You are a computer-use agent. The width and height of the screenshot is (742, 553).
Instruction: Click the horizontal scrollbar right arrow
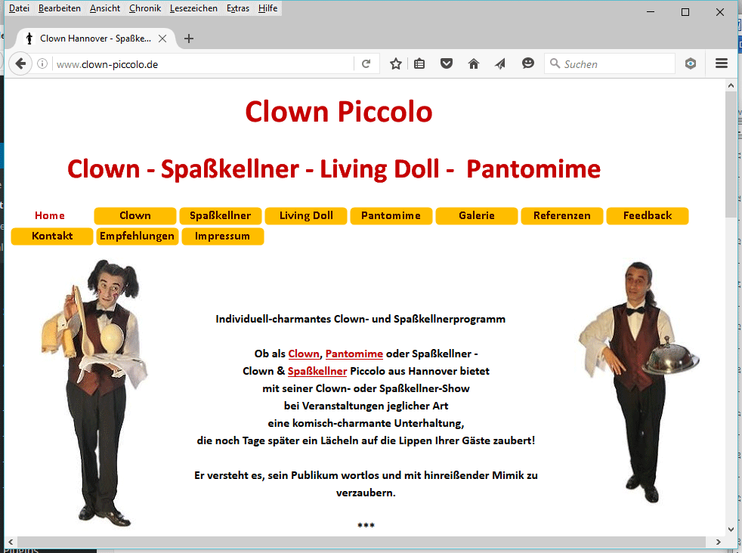(x=719, y=542)
